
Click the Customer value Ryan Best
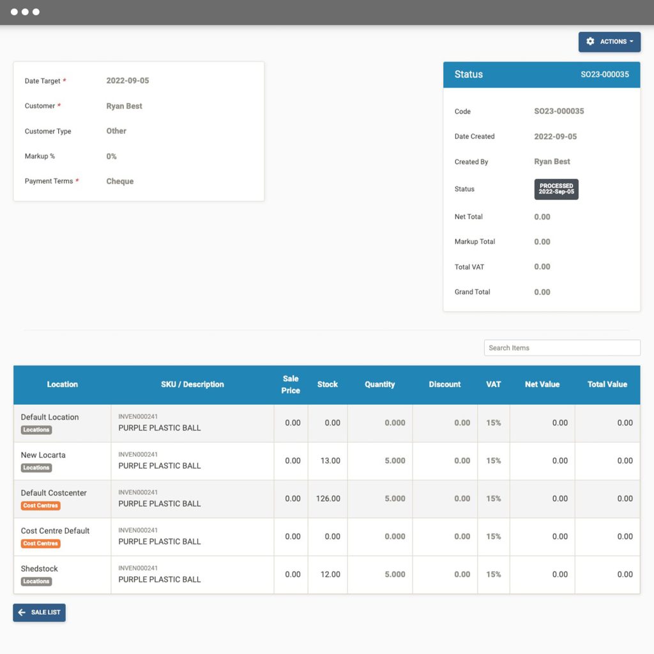click(125, 106)
